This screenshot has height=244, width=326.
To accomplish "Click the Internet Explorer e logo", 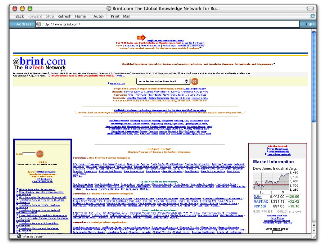I will 313,16.
